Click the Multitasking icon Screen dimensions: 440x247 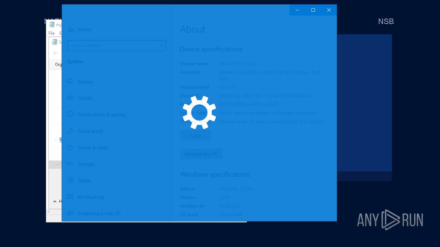70,197
